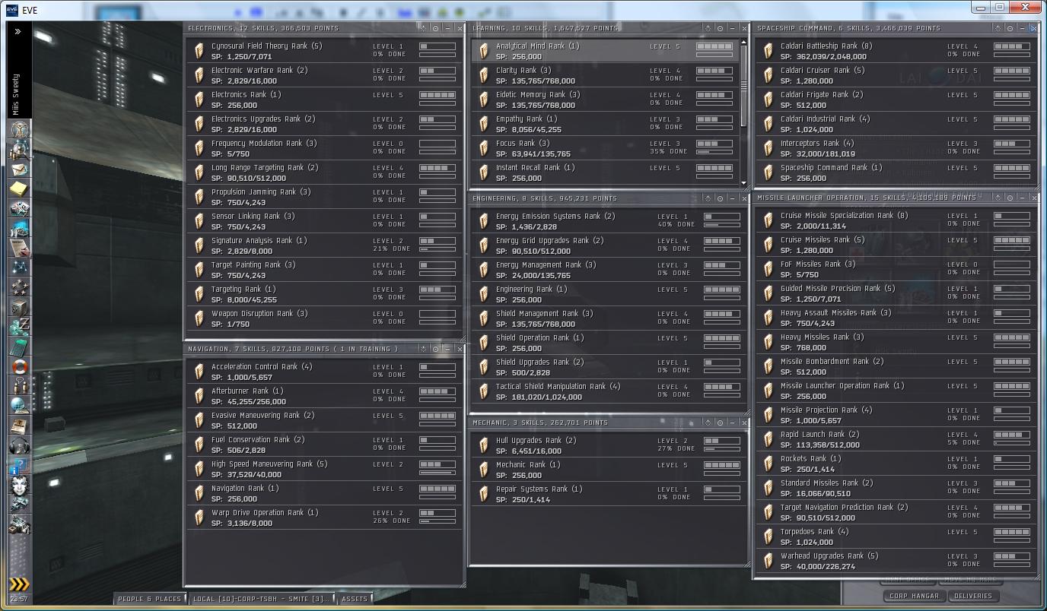Open the Deliveries button
This screenshot has width=1047, height=611.
pos(973,596)
